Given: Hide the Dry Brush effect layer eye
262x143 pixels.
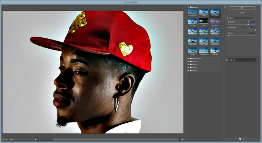Looking at the screenshot, I should (x=227, y=60).
